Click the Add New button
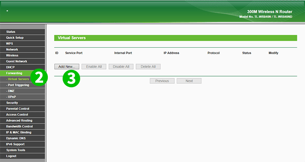 click(67, 67)
